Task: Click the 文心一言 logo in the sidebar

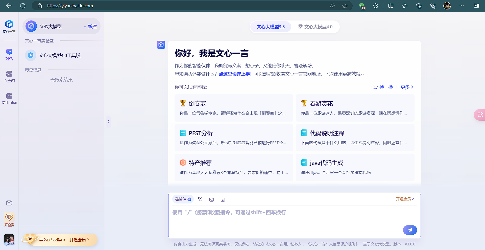Action: (9, 27)
